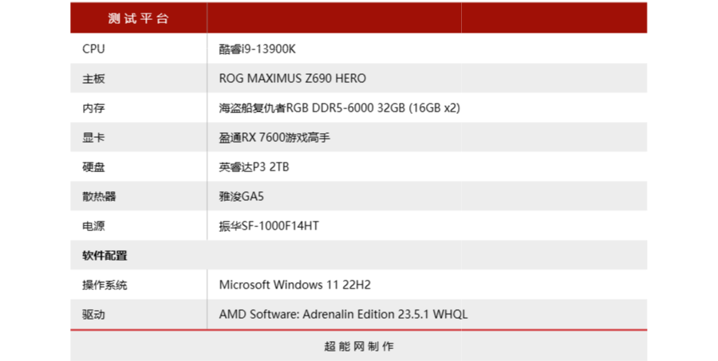Viewport: 718px width, 361px height.
Task: Click the 盈通RX 7600游戏高手 graphics card entry
Action: pos(274,137)
